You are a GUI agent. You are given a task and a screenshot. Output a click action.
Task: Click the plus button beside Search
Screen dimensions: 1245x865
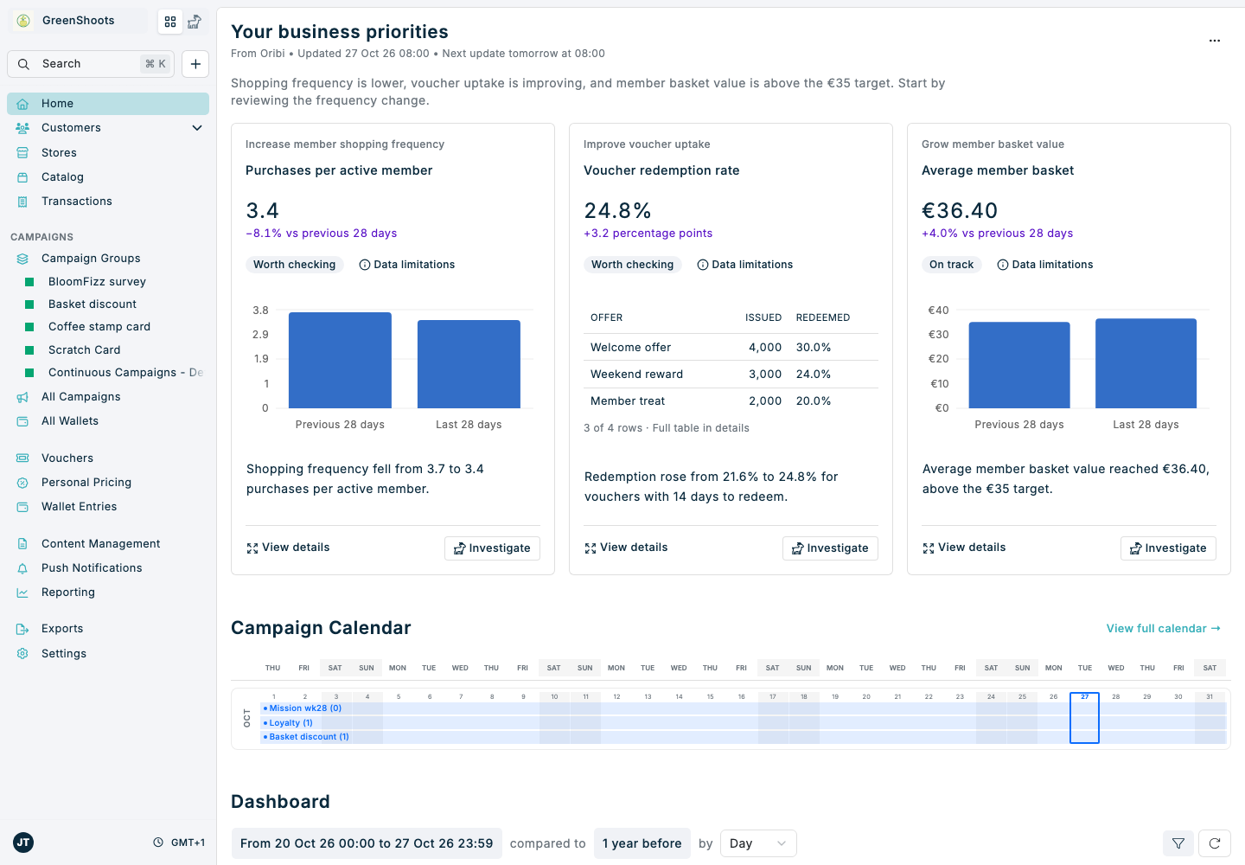(x=195, y=64)
